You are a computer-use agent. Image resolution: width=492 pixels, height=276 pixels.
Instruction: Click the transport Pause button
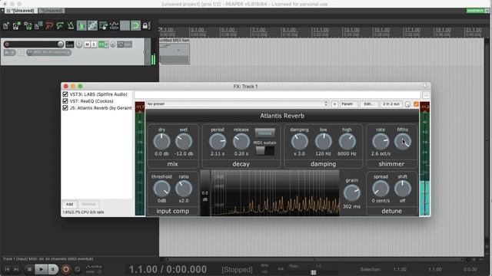point(53,269)
